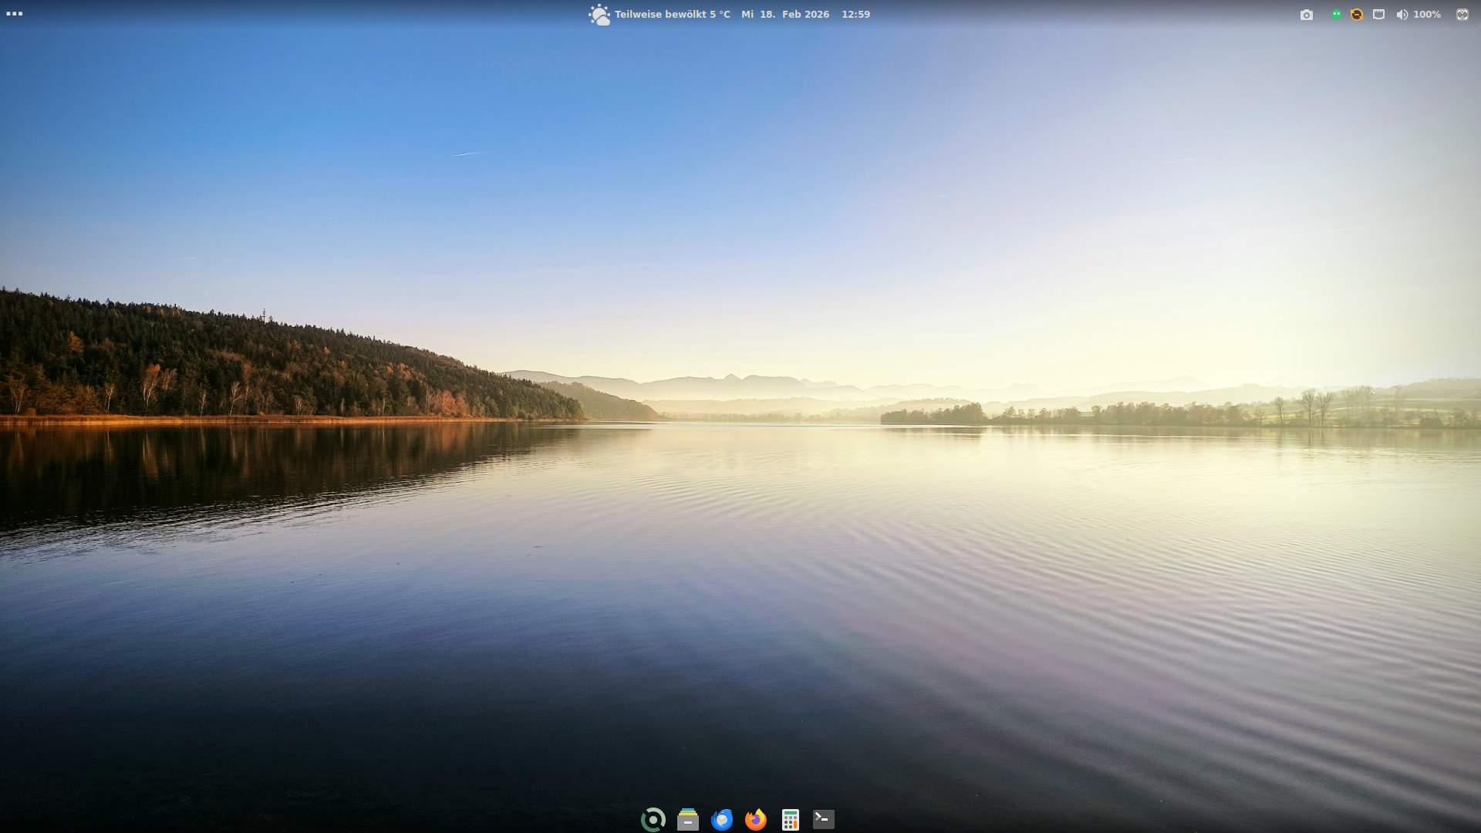
Task: Open the Teilweise bewölkt weather applet
Action: pyautogui.click(x=672, y=15)
